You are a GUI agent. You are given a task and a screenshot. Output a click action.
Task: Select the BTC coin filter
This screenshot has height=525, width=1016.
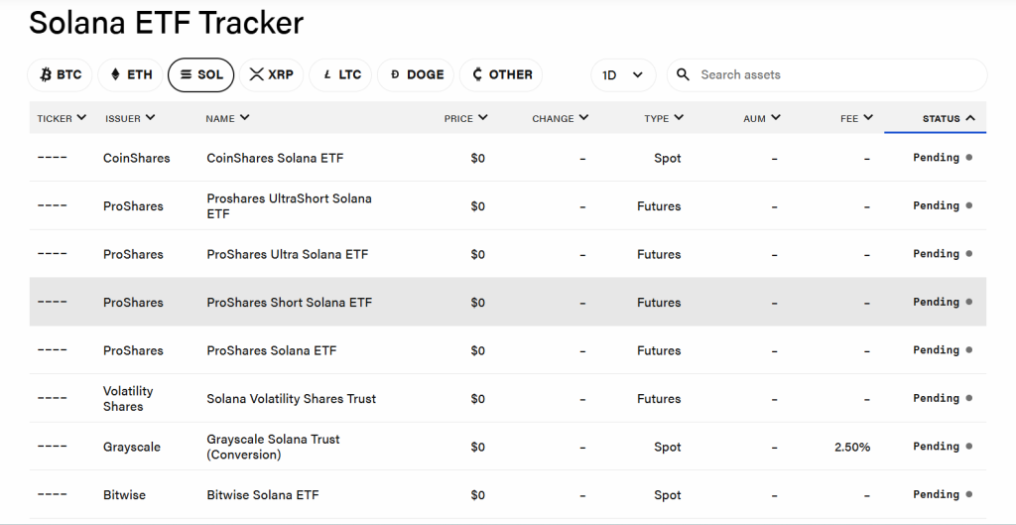pos(60,74)
